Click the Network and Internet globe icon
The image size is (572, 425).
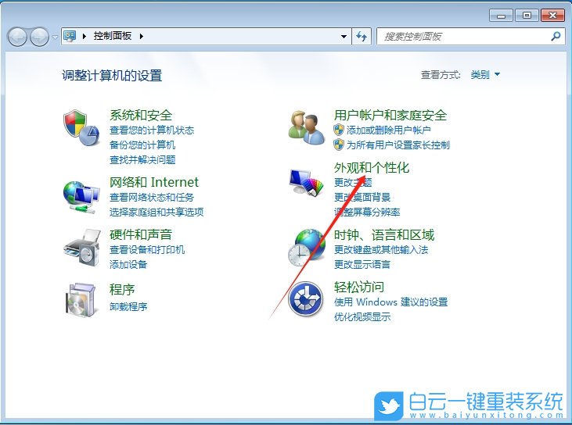(81, 197)
